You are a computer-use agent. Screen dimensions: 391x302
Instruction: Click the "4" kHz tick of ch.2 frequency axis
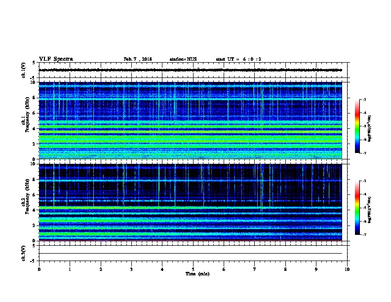34,210
